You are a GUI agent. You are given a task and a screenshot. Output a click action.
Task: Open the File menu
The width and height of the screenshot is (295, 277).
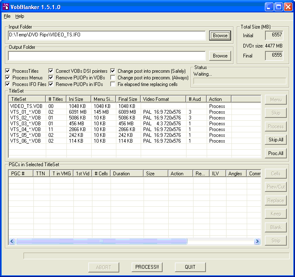[x=7, y=16]
